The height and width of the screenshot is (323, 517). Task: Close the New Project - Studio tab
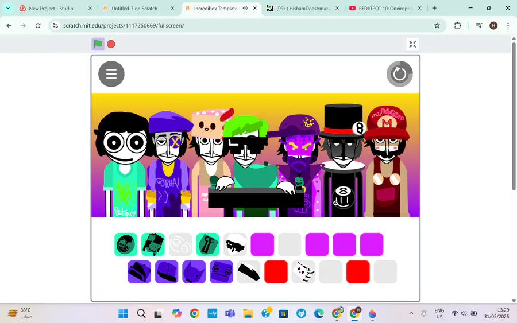(x=90, y=8)
